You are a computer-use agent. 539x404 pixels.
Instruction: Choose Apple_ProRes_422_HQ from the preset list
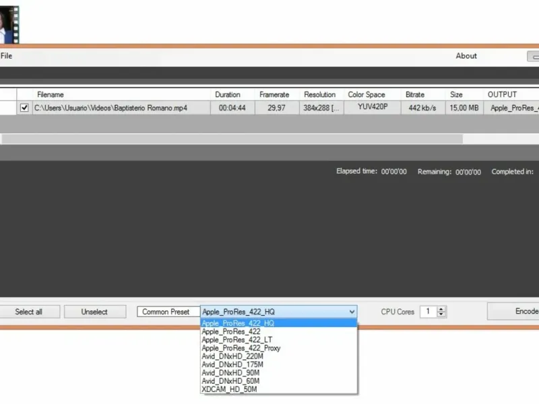[278, 323]
